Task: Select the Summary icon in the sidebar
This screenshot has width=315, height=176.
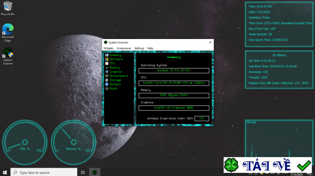Action: point(107,55)
